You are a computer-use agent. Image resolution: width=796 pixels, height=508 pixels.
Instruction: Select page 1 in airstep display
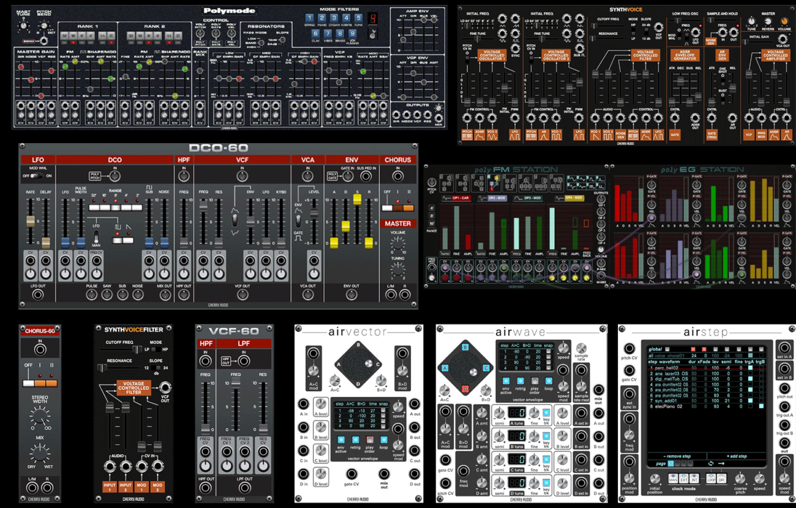click(670, 463)
